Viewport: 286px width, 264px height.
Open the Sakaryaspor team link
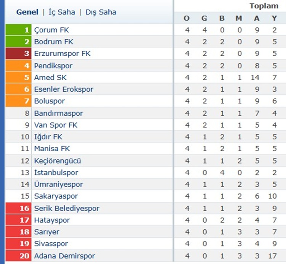pyautogui.click(x=56, y=196)
